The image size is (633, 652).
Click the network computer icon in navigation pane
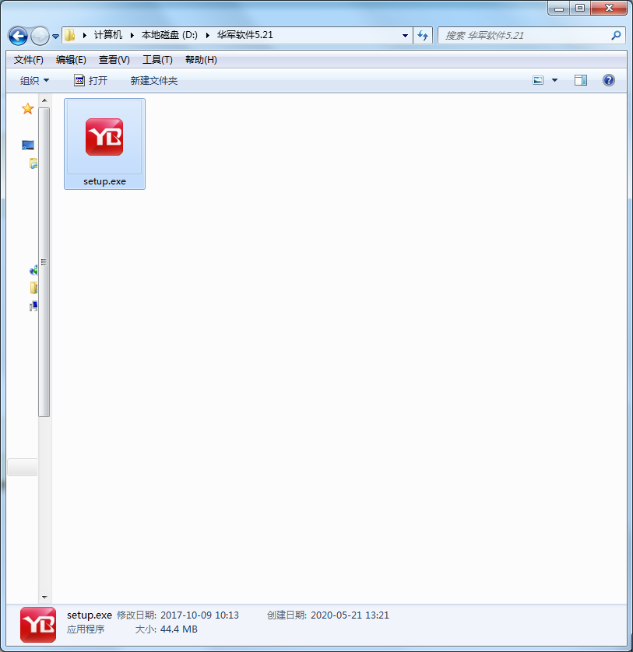pos(33,307)
